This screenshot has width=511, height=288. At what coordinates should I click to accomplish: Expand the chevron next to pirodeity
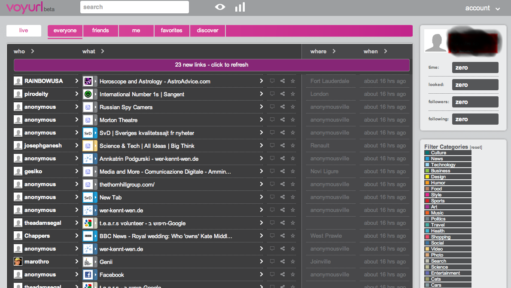click(76, 94)
